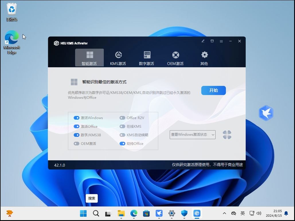This screenshot has height=221, width=295.
Task: Select the 数字激活 calendar-style icon
Action: point(146,55)
